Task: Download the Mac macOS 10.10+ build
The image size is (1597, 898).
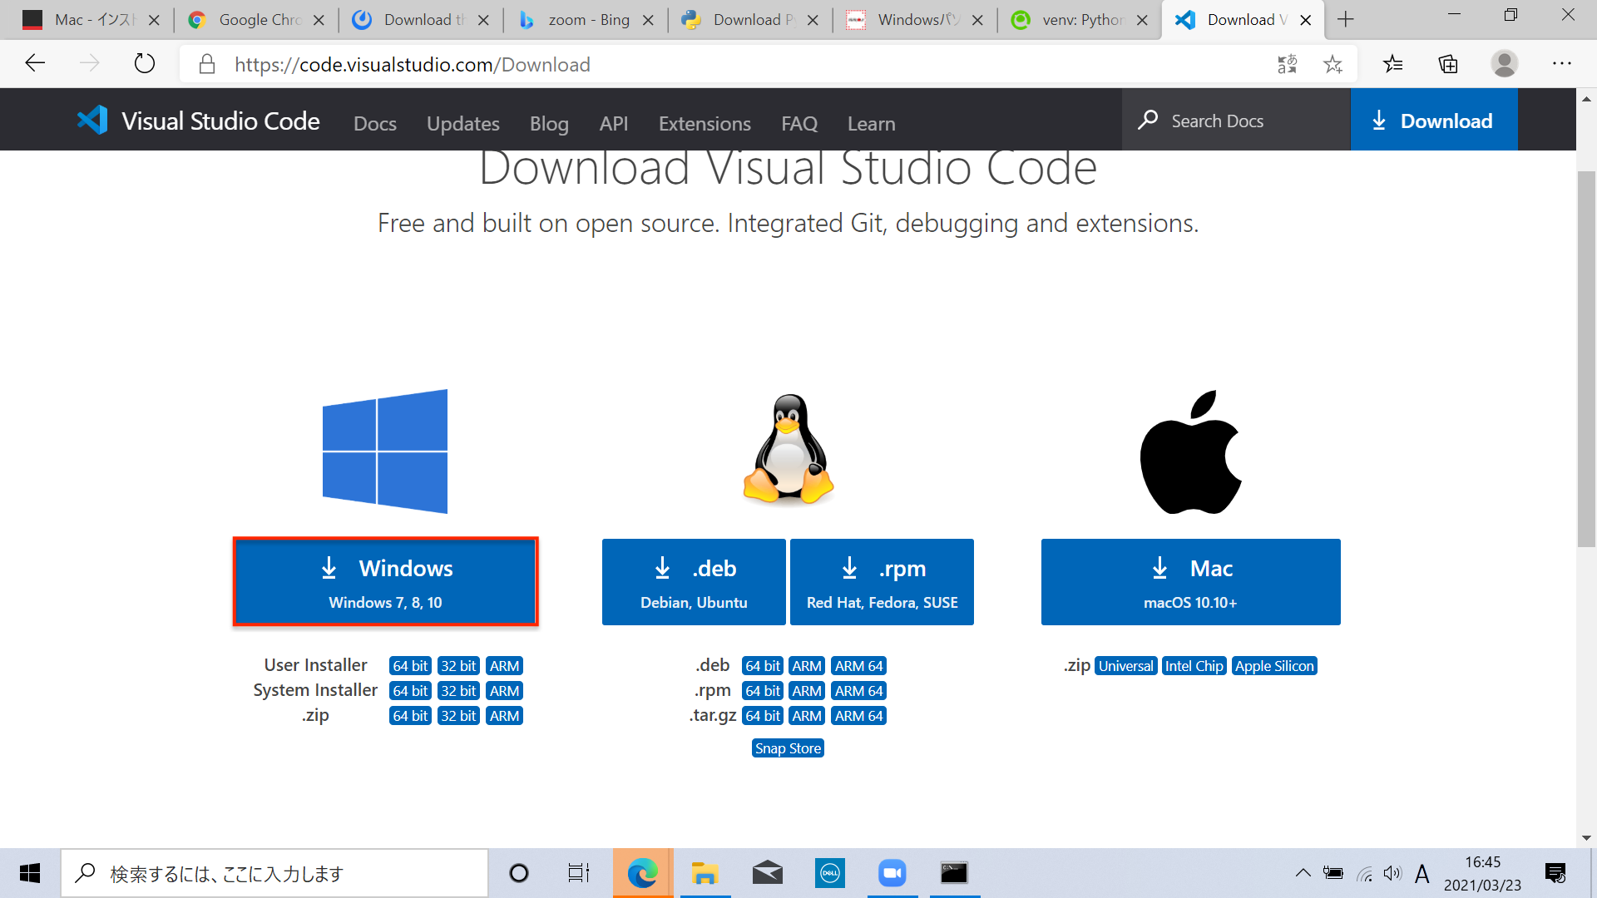Action: (1190, 582)
